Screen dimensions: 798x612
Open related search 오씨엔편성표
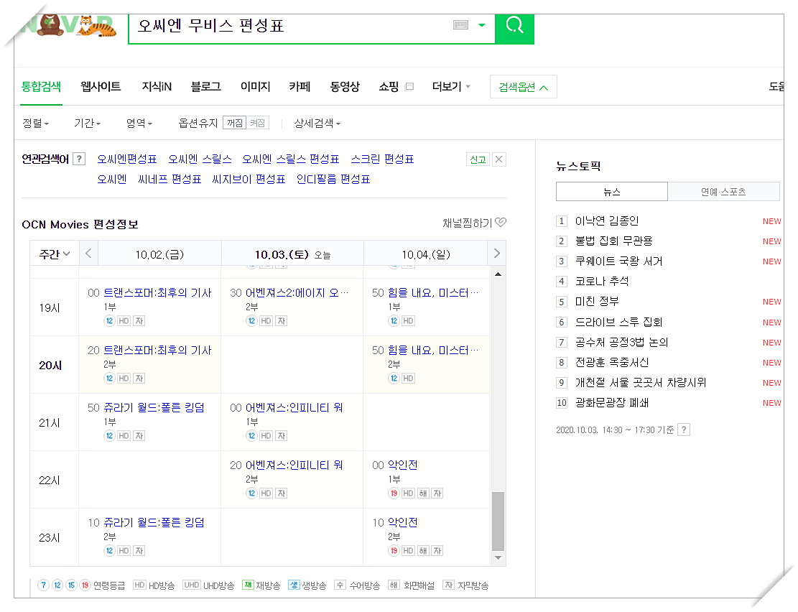pos(126,159)
